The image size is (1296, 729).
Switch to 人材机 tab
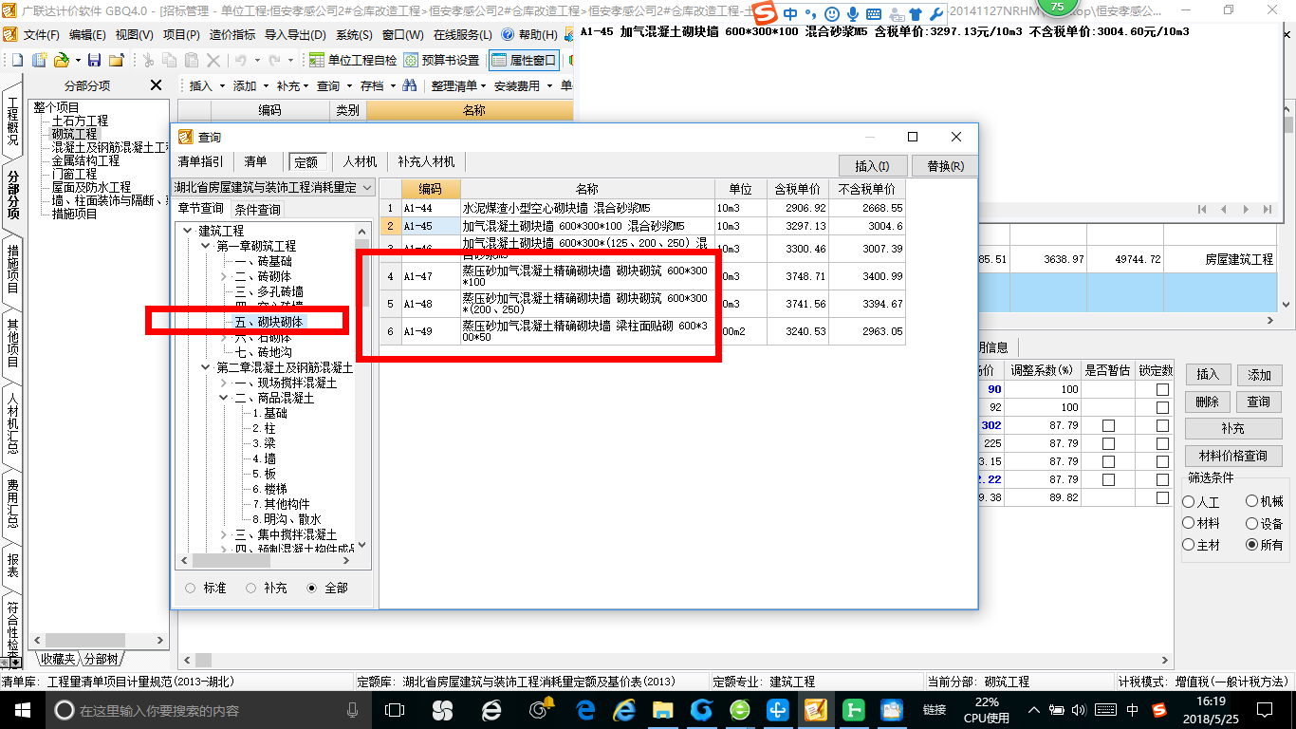click(360, 162)
